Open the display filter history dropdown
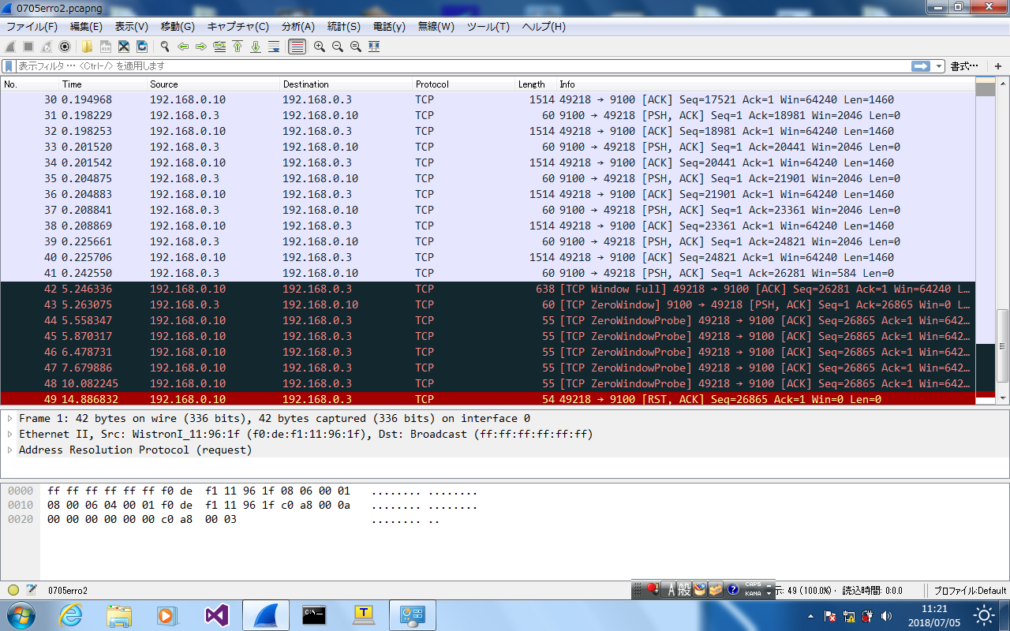The height and width of the screenshot is (631, 1010). click(x=939, y=66)
